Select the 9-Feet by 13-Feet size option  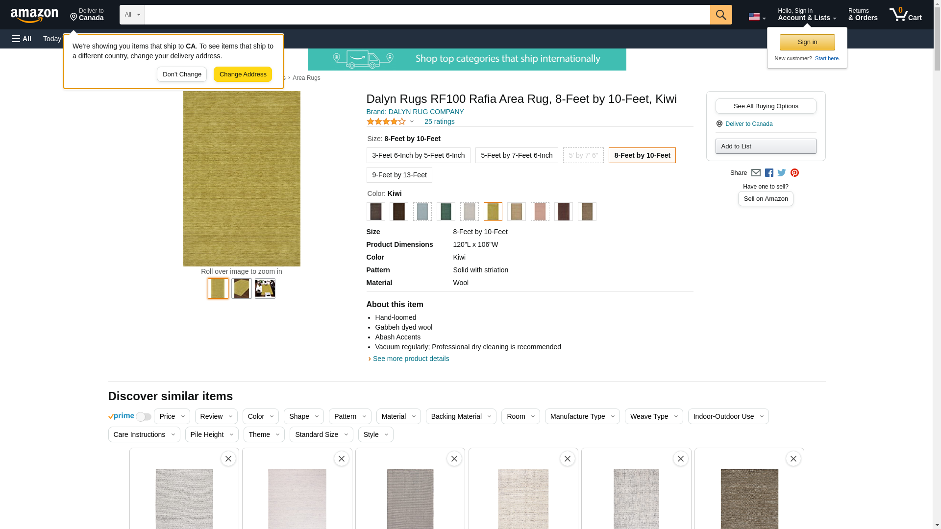(x=399, y=175)
